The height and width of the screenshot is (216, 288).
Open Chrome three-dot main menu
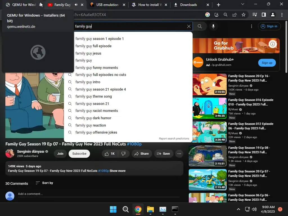point(282,15)
